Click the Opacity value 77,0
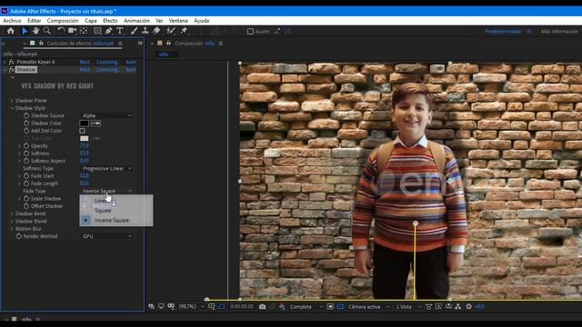 (x=85, y=145)
